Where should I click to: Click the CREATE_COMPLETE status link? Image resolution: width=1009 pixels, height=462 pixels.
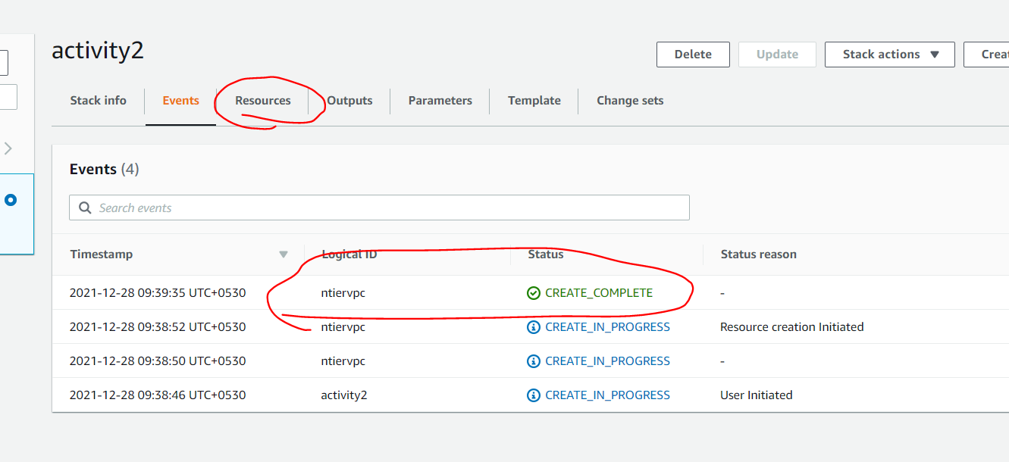598,293
